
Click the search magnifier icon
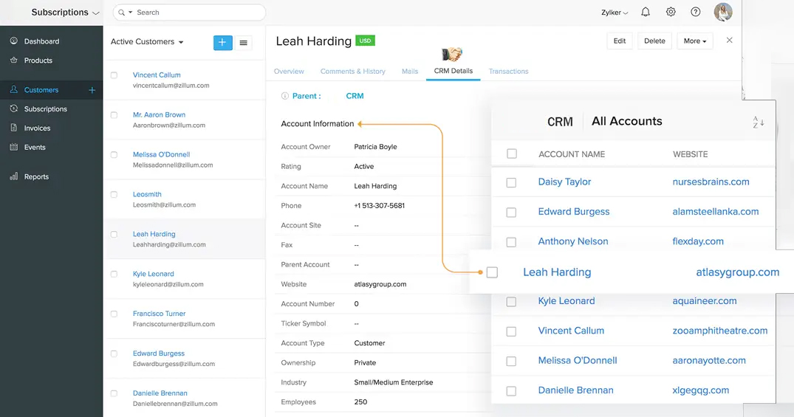pyautogui.click(x=122, y=12)
